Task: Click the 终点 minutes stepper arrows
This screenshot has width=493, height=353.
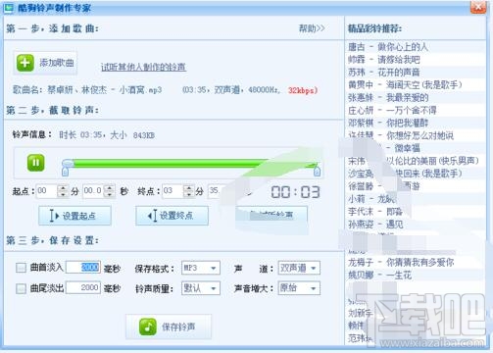Action: click(188, 191)
